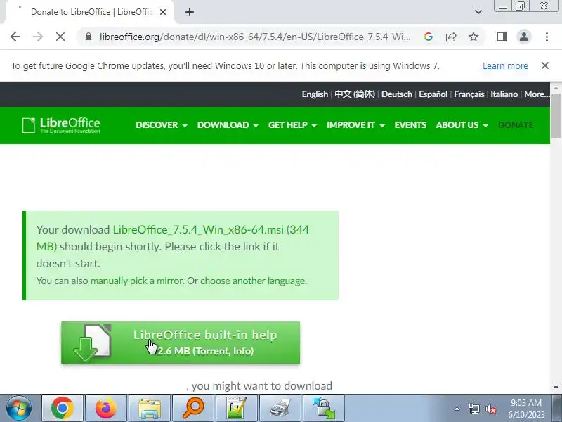This screenshot has height=422, width=562.
Task: Click the address bar URL
Action: tap(255, 37)
